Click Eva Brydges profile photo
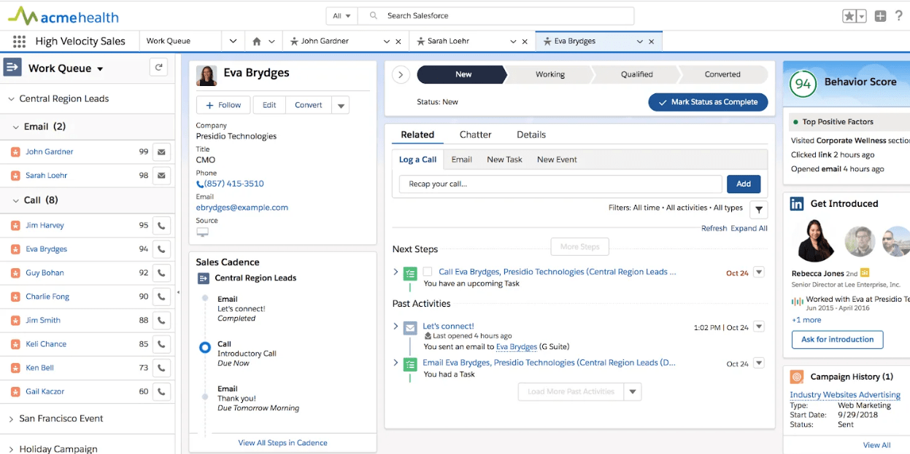Screen dimensions: 910x454 point(207,75)
